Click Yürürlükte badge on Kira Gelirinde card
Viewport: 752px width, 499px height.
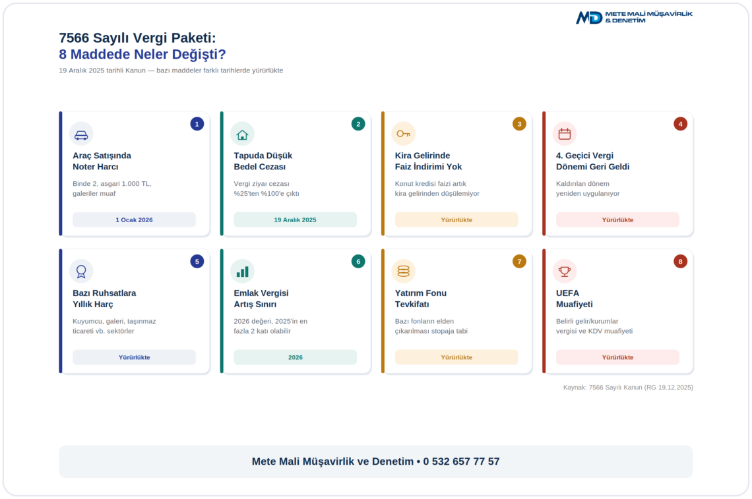[456, 220]
